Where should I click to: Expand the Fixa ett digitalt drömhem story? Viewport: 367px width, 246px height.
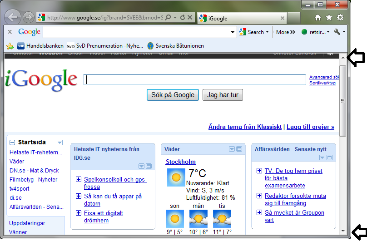[x=79, y=213]
